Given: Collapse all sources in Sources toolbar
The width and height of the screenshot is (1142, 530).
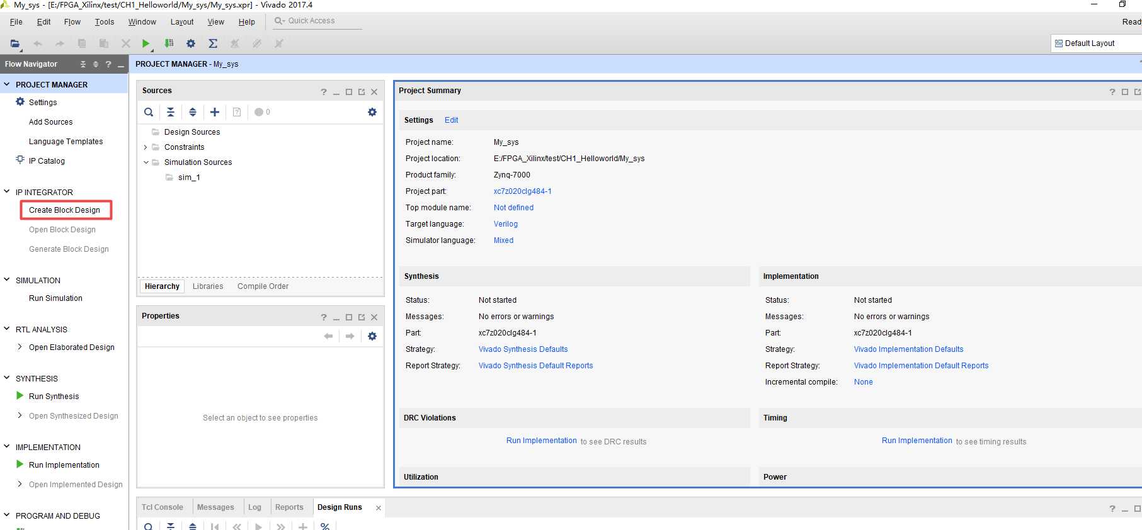Looking at the screenshot, I should pos(171,112).
